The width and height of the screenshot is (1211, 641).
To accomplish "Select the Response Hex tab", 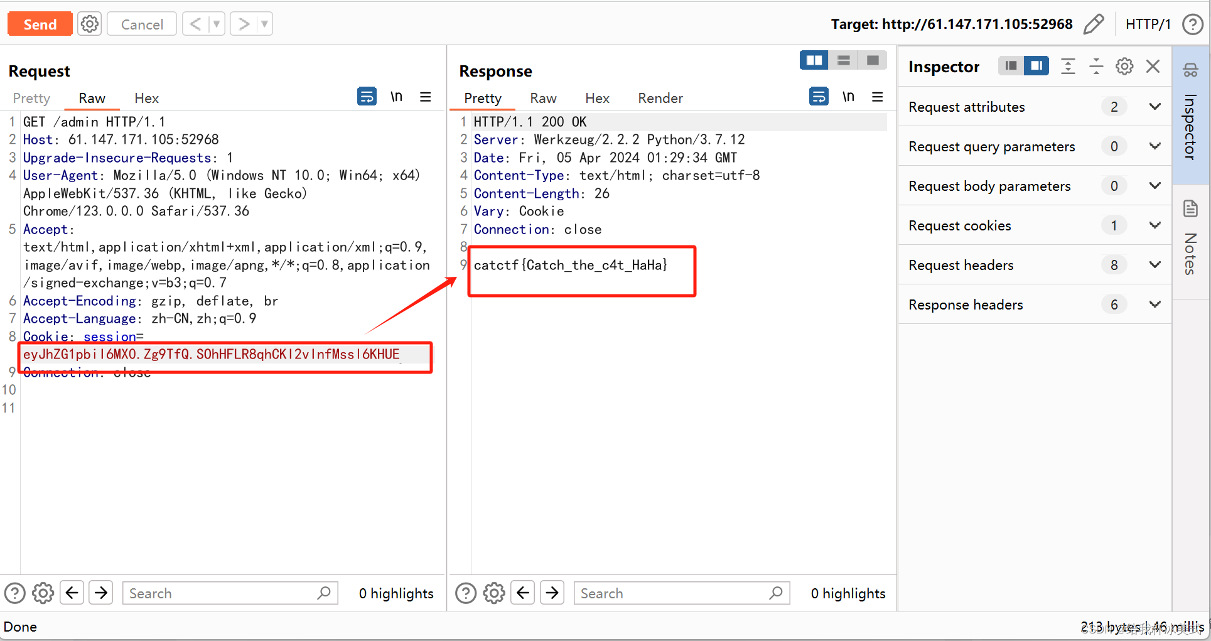I will point(597,99).
